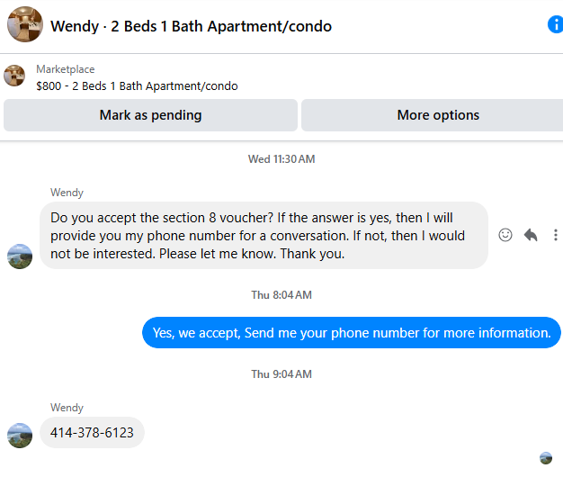Click Wendy's avatar beside phone number
The height and width of the screenshot is (477, 563).
pos(20,436)
